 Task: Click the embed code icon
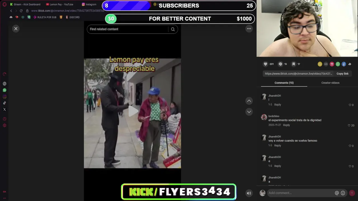click(326, 64)
